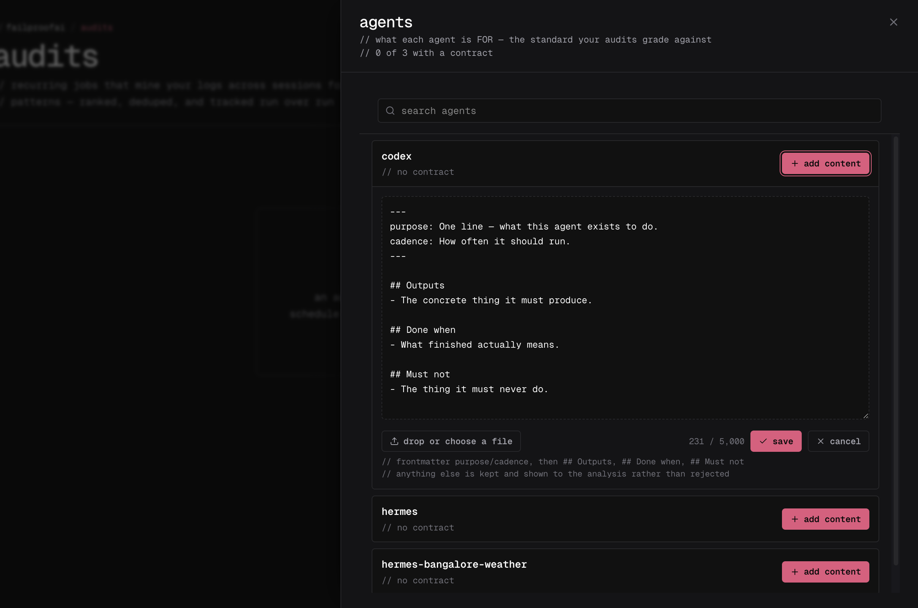The height and width of the screenshot is (608, 918).
Task: Click '// 0 of 3 with a contract' text
Action: tap(426, 53)
